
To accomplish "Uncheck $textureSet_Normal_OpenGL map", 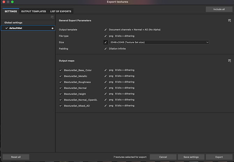I will click(x=60, y=100).
